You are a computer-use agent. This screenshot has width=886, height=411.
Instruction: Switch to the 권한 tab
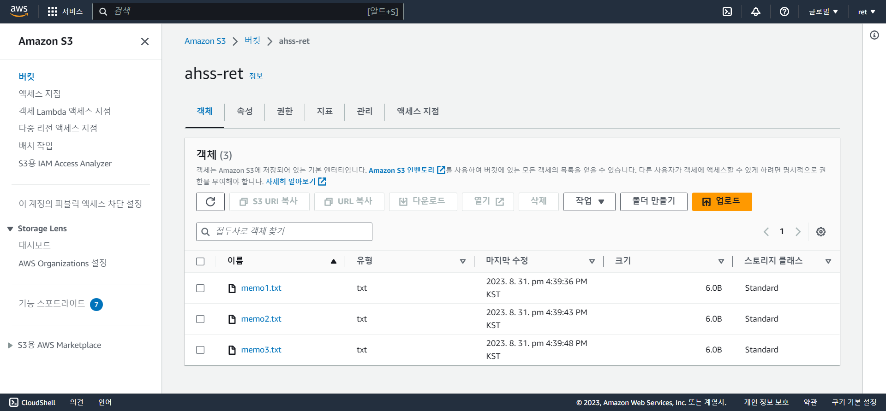pyautogui.click(x=285, y=111)
